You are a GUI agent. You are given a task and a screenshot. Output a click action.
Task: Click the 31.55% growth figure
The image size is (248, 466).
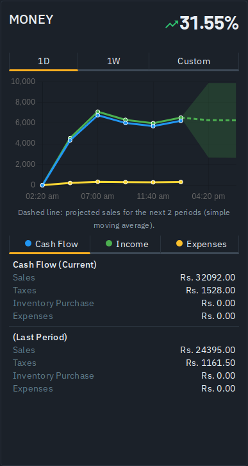(x=209, y=23)
